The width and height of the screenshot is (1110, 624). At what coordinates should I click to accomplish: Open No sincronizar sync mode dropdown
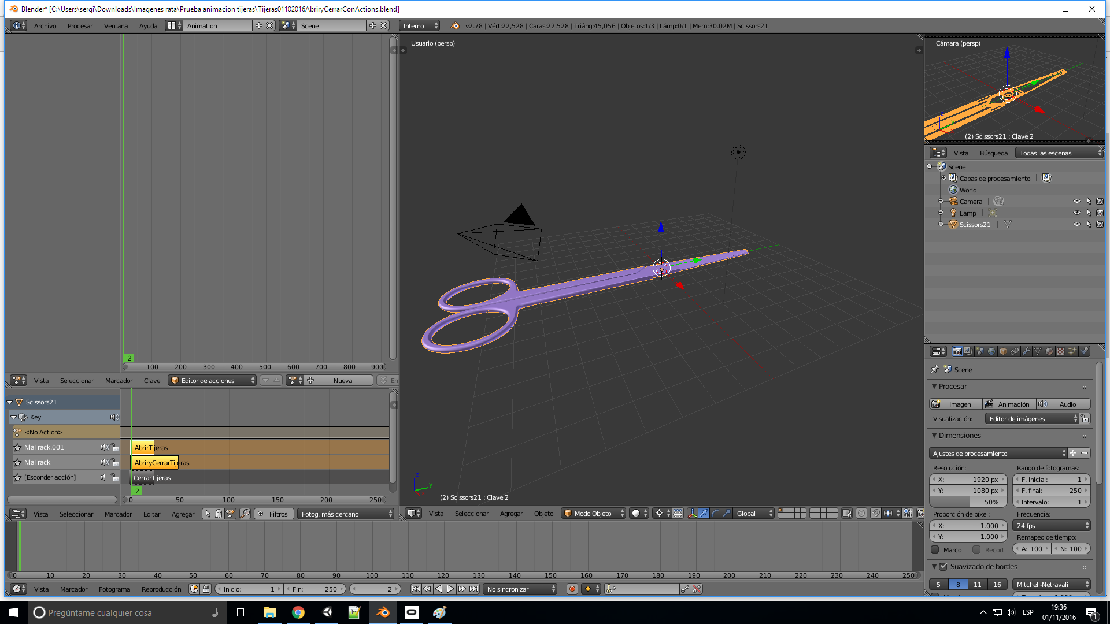point(520,589)
